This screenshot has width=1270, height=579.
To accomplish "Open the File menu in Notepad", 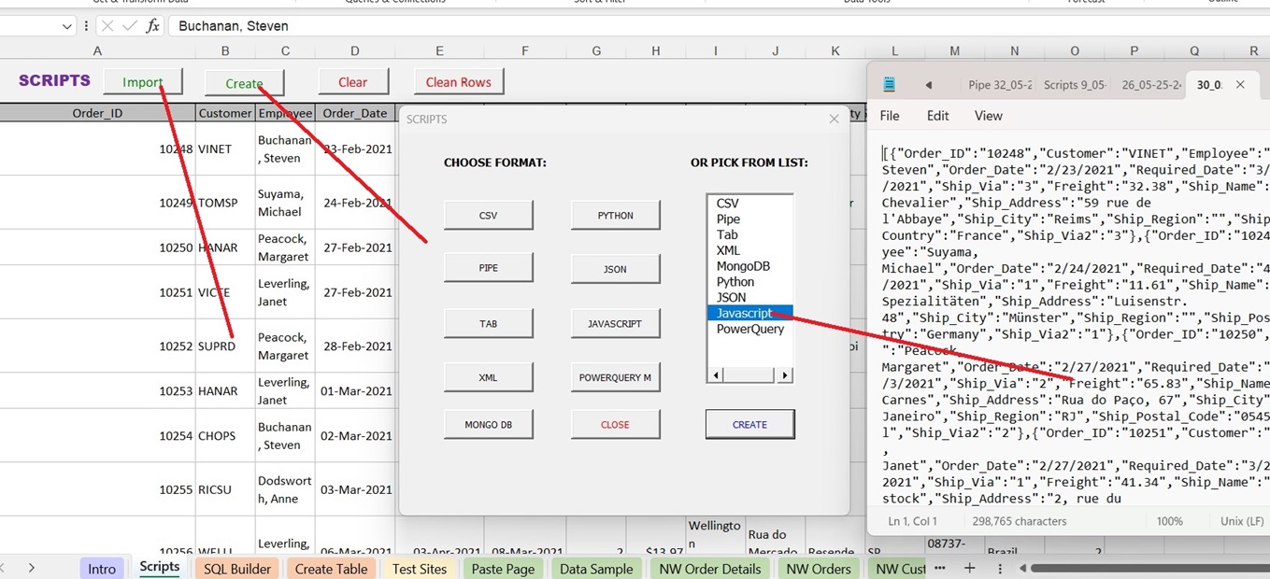I will point(890,116).
